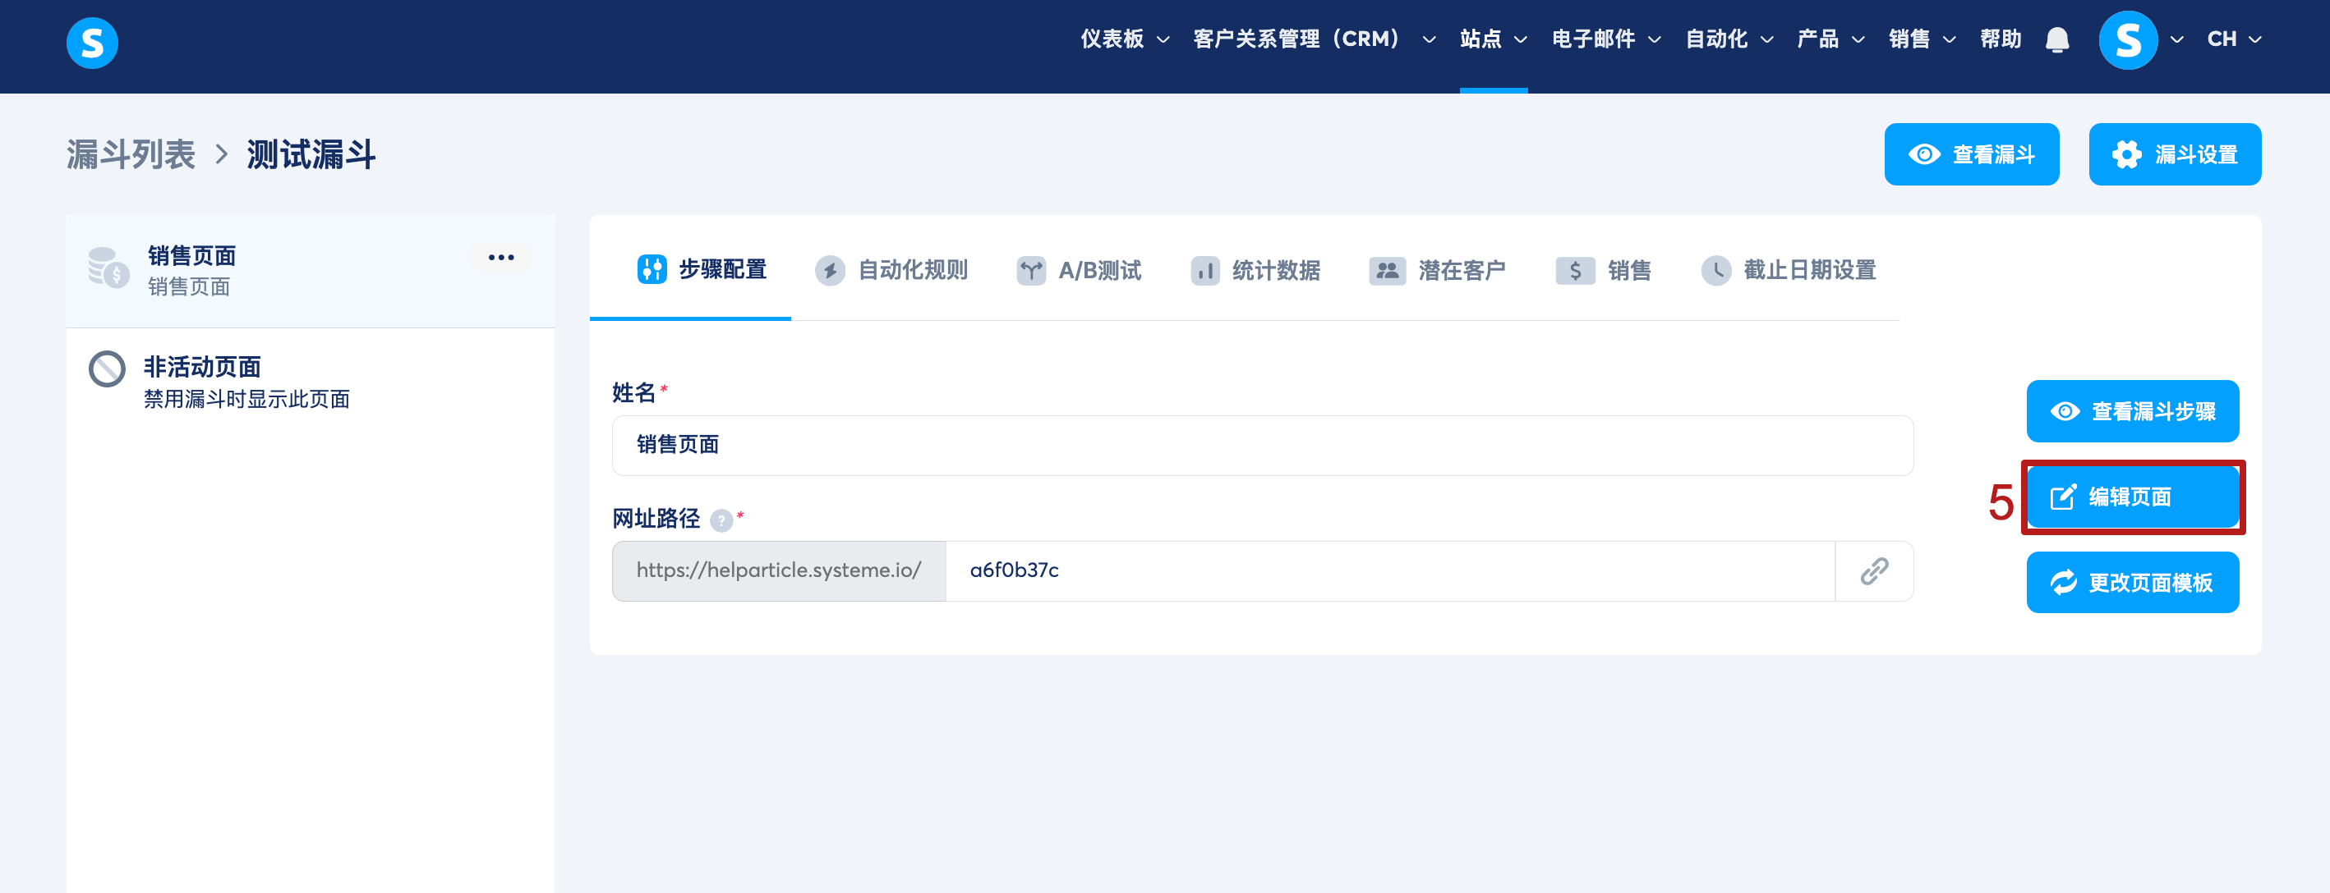The width and height of the screenshot is (2330, 893).
Task: Switch to the 自动化规则 tab
Action: pyautogui.click(x=891, y=270)
